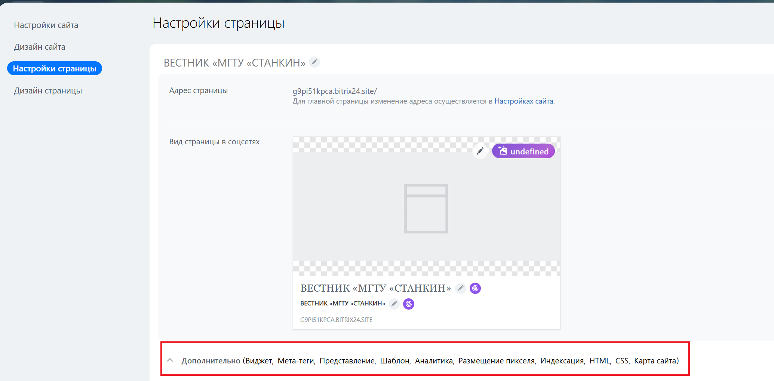Click the purple 'undefined' AI image button
Image resolution: width=774 pixels, height=381 pixels.
click(523, 151)
